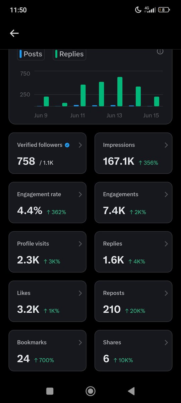Expand the Impressions card chevron
The image size is (181, 403).
[166, 145]
